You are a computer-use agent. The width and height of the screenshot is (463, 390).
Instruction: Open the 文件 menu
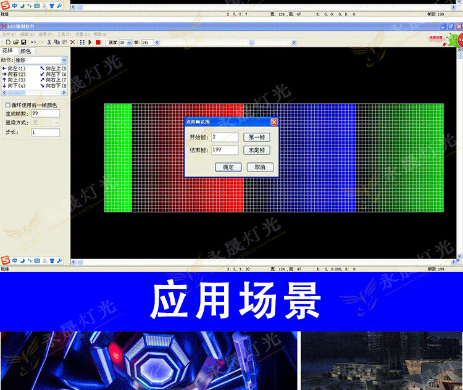click(9, 34)
